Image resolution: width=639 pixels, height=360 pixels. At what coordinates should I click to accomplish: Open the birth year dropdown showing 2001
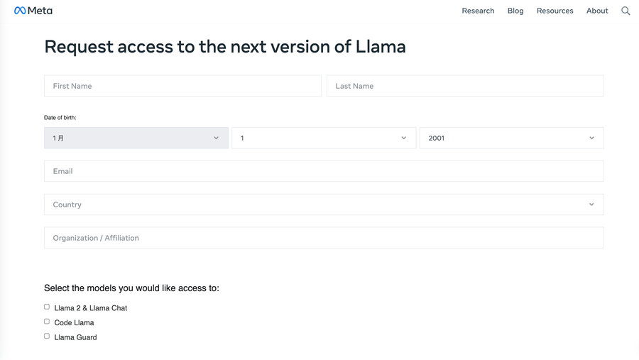pyautogui.click(x=510, y=138)
